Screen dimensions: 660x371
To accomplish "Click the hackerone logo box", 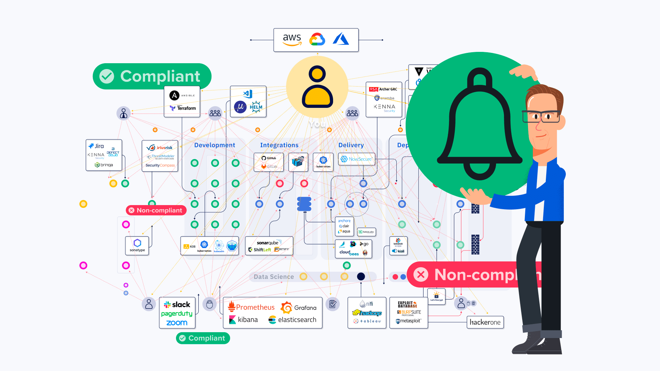I will coord(485,322).
